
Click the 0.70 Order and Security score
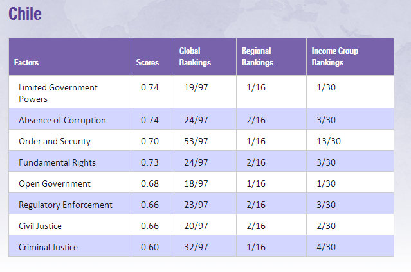pos(149,141)
